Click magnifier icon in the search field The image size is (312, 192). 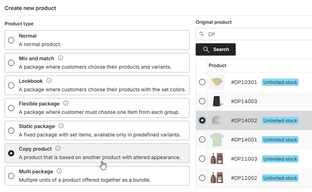(201, 35)
